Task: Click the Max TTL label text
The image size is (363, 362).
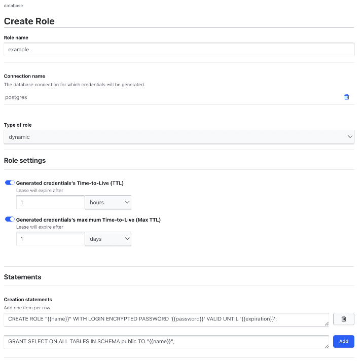Action: (x=88, y=220)
